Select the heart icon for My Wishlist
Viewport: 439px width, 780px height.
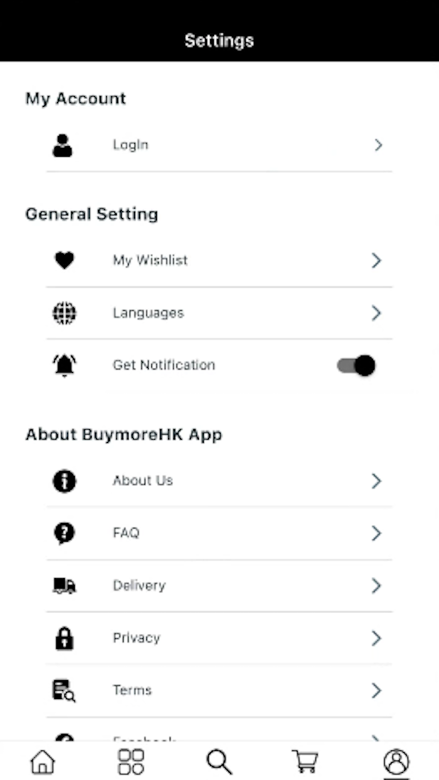click(x=64, y=260)
